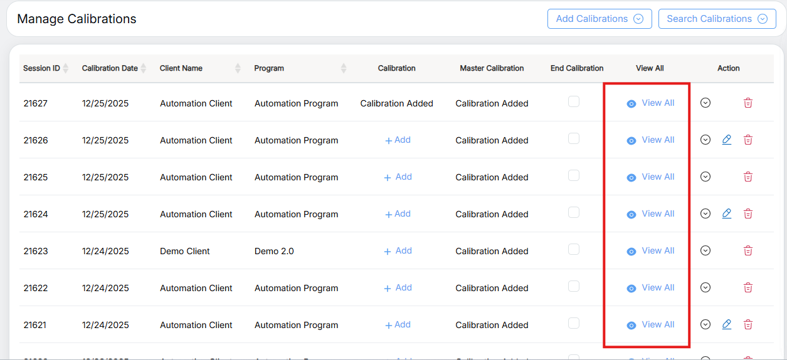Edit session 21624 using pencil icon
The image size is (787, 360).
727,213
